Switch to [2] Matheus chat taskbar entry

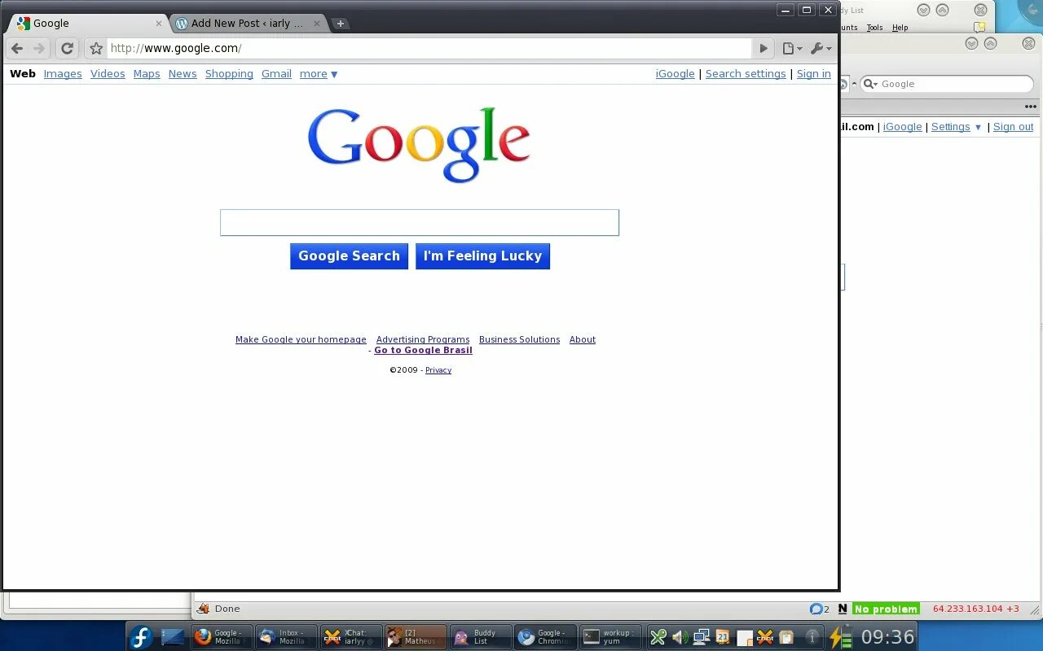pos(416,636)
